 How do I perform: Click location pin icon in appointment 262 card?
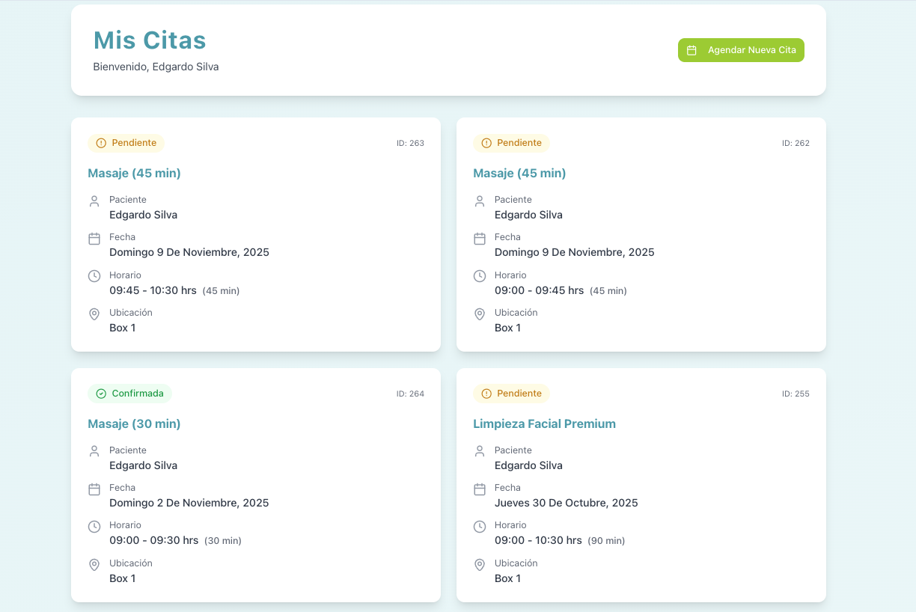pos(480,314)
